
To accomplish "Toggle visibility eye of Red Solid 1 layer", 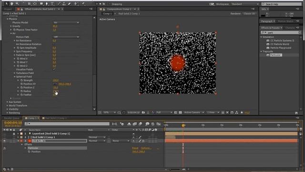I will point(4,141).
